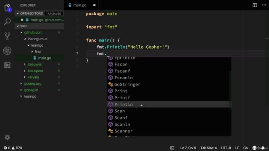Click UTF-8 encoding in status bar
This screenshot has width=269, height=151.
pos(226,148)
